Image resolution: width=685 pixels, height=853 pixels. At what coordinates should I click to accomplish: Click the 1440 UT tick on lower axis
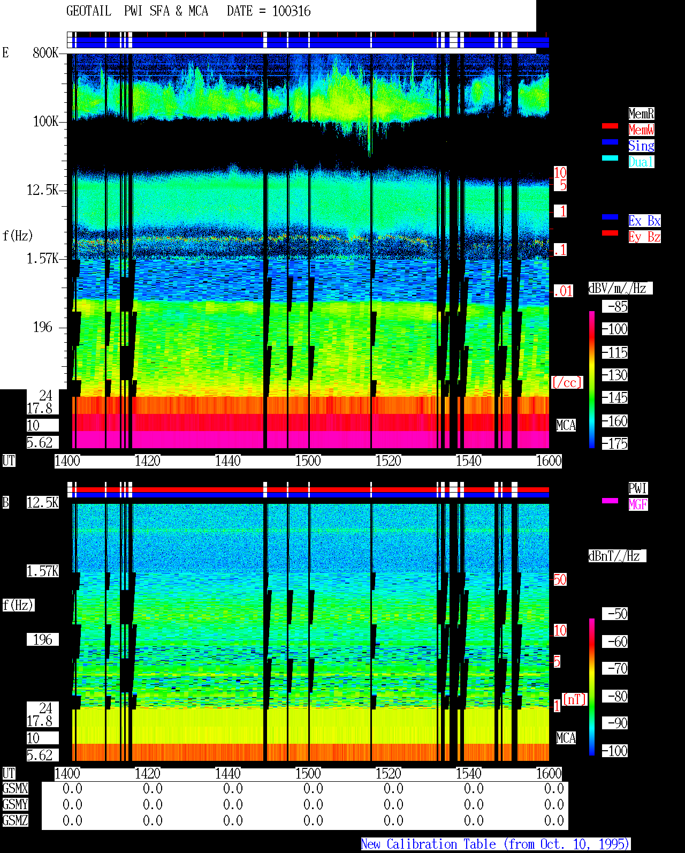(x=227, y=774)
